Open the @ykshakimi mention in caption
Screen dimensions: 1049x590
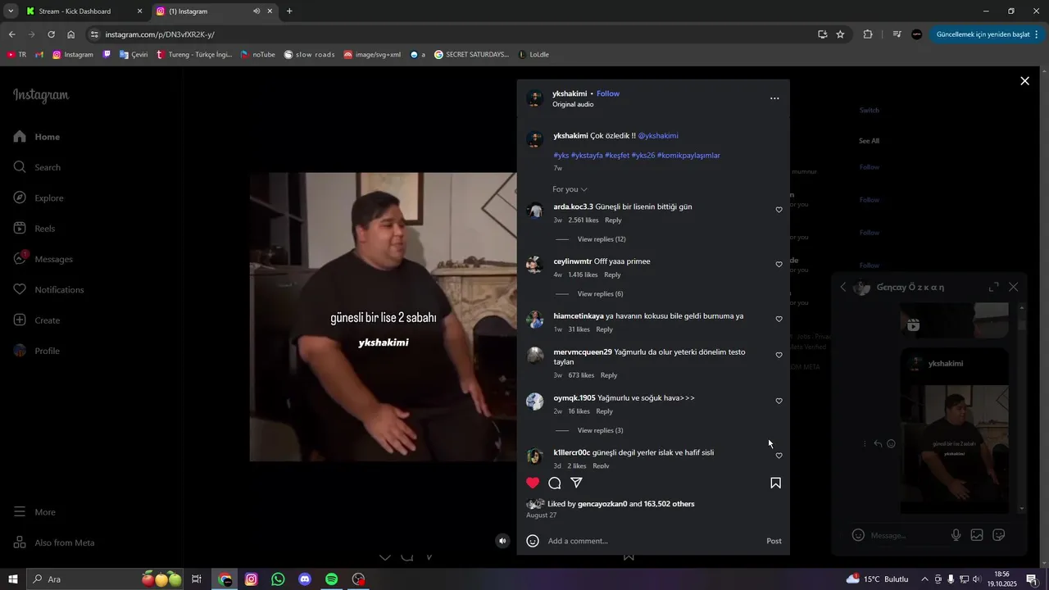tap(658, 136)
